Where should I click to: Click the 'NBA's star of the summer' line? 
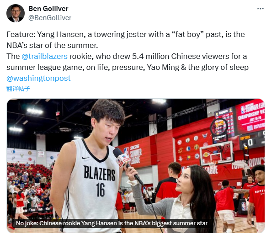(x=52, y=45)
